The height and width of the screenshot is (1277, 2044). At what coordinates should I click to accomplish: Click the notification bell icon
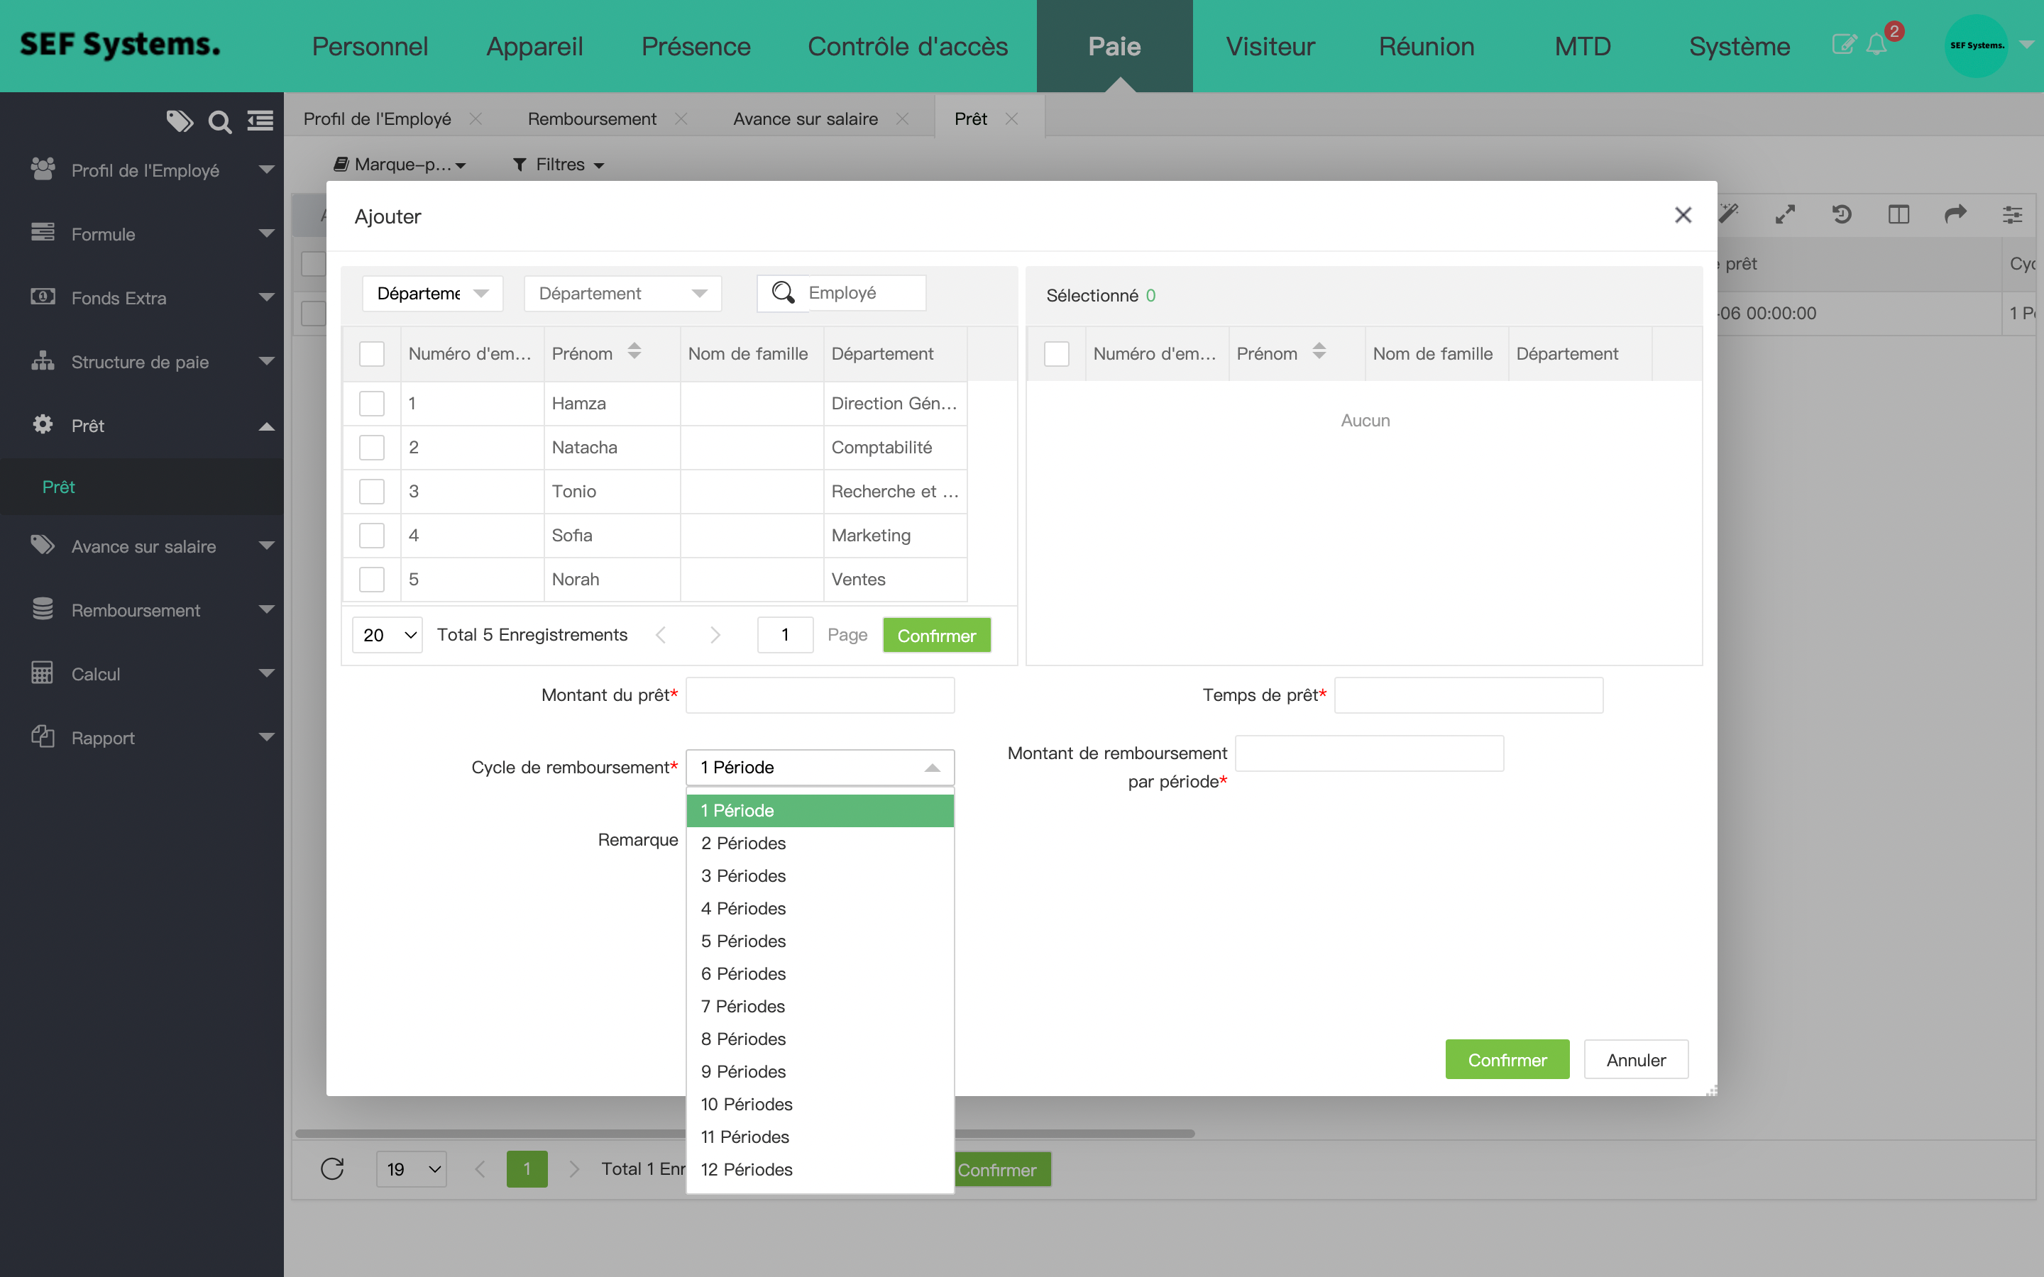click(x=1876, y=45)
